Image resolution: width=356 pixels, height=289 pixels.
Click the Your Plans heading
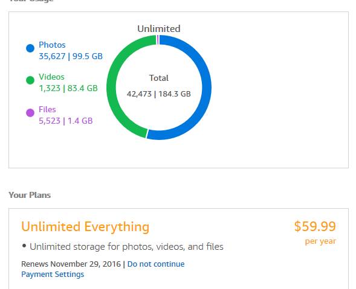[30, 195]
